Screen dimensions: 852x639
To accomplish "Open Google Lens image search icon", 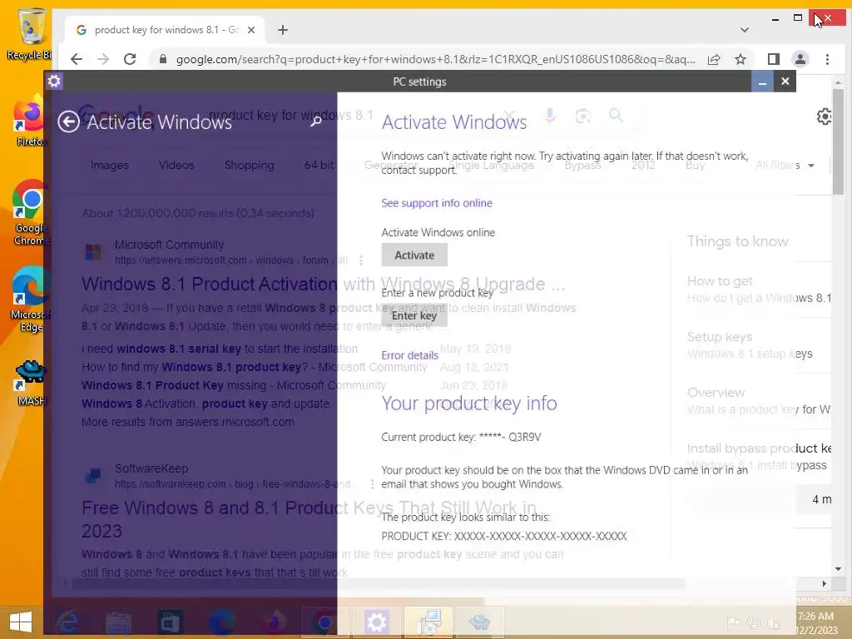I will click(583, 115).
